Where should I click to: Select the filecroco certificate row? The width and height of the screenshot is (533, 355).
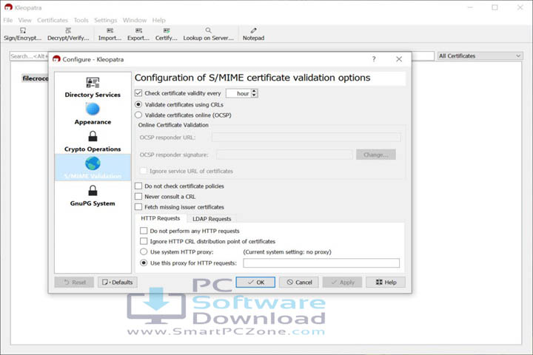[36, 78]
